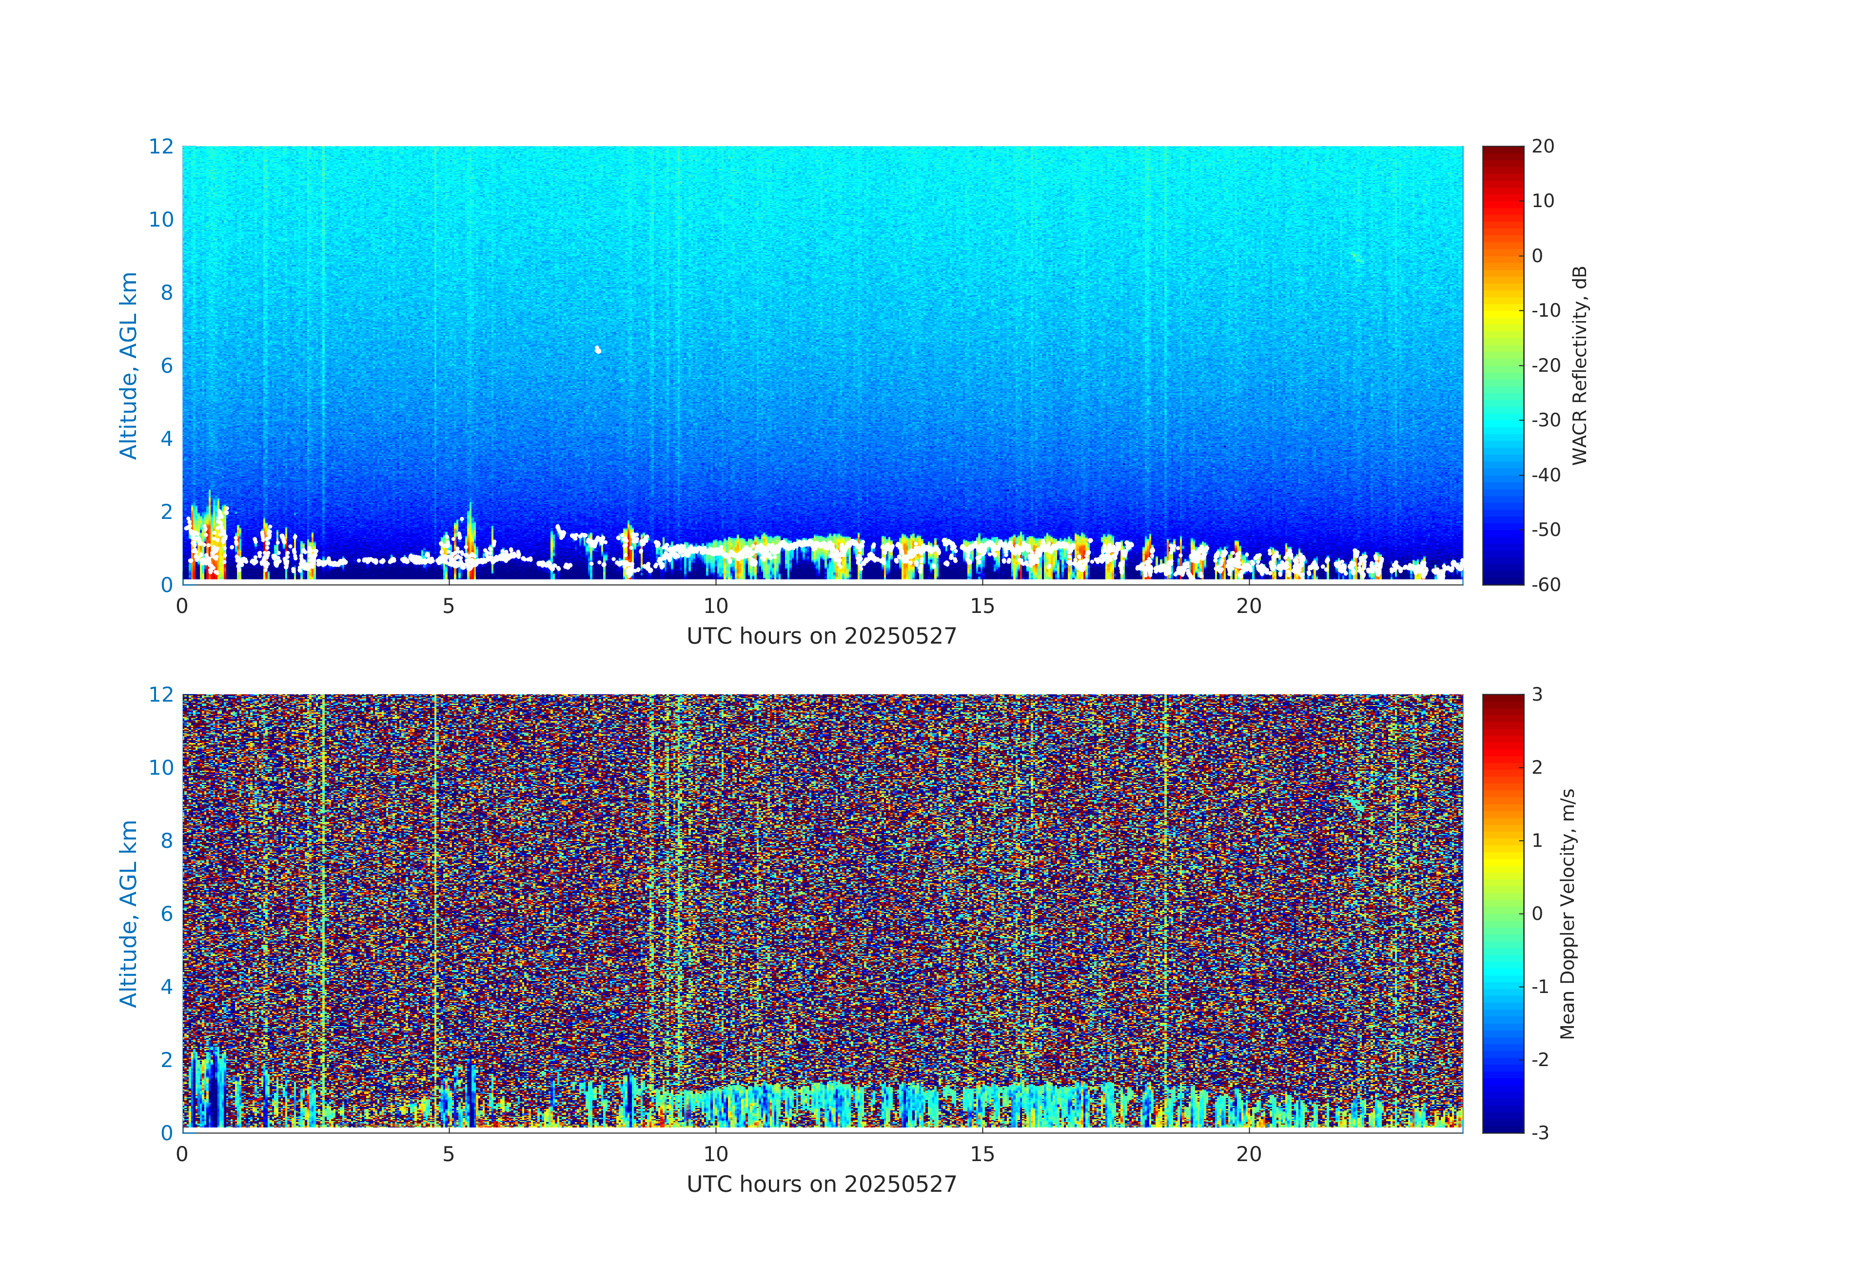Viewport: 1865px width, 1279px height.
Task: Click the top plot's Altitude AGL label
Action: [x=128, y=365]
